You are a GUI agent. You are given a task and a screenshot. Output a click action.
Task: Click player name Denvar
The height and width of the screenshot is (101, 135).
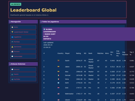click(x=68, y=75)
